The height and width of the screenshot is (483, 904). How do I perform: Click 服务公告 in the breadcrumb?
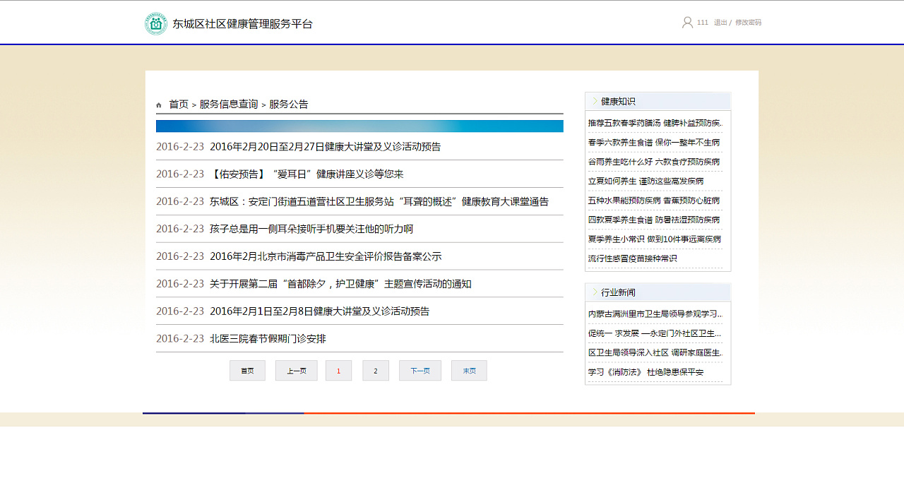click(x=289, y=105)
